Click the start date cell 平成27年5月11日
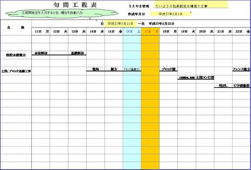Image resolution: width=251 pixels, height=170 pixels. 120,24
